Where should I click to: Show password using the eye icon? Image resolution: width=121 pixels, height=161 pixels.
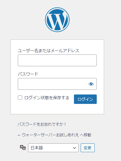[x=91, y=84]
